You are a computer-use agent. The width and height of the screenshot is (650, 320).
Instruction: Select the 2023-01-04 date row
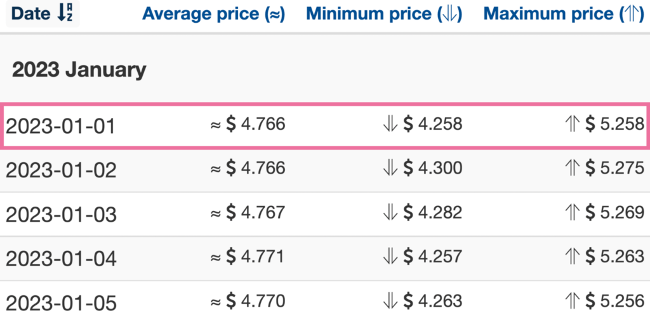[x=325, y=259]
